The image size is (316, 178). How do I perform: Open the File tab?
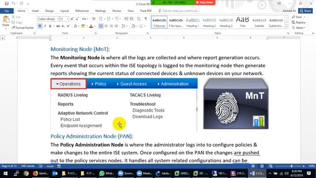[7, 11]
